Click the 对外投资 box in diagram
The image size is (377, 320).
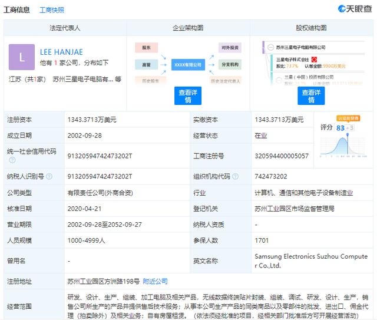tap(230, 48)
